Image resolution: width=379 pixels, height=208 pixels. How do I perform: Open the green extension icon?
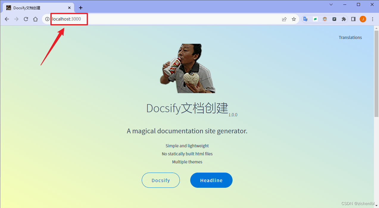[315, 19]
